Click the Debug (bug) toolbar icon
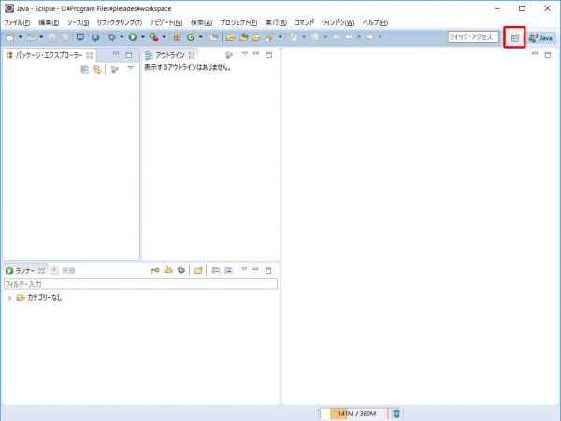This screenshot has width=561, height=421. (x=111, y=37)
